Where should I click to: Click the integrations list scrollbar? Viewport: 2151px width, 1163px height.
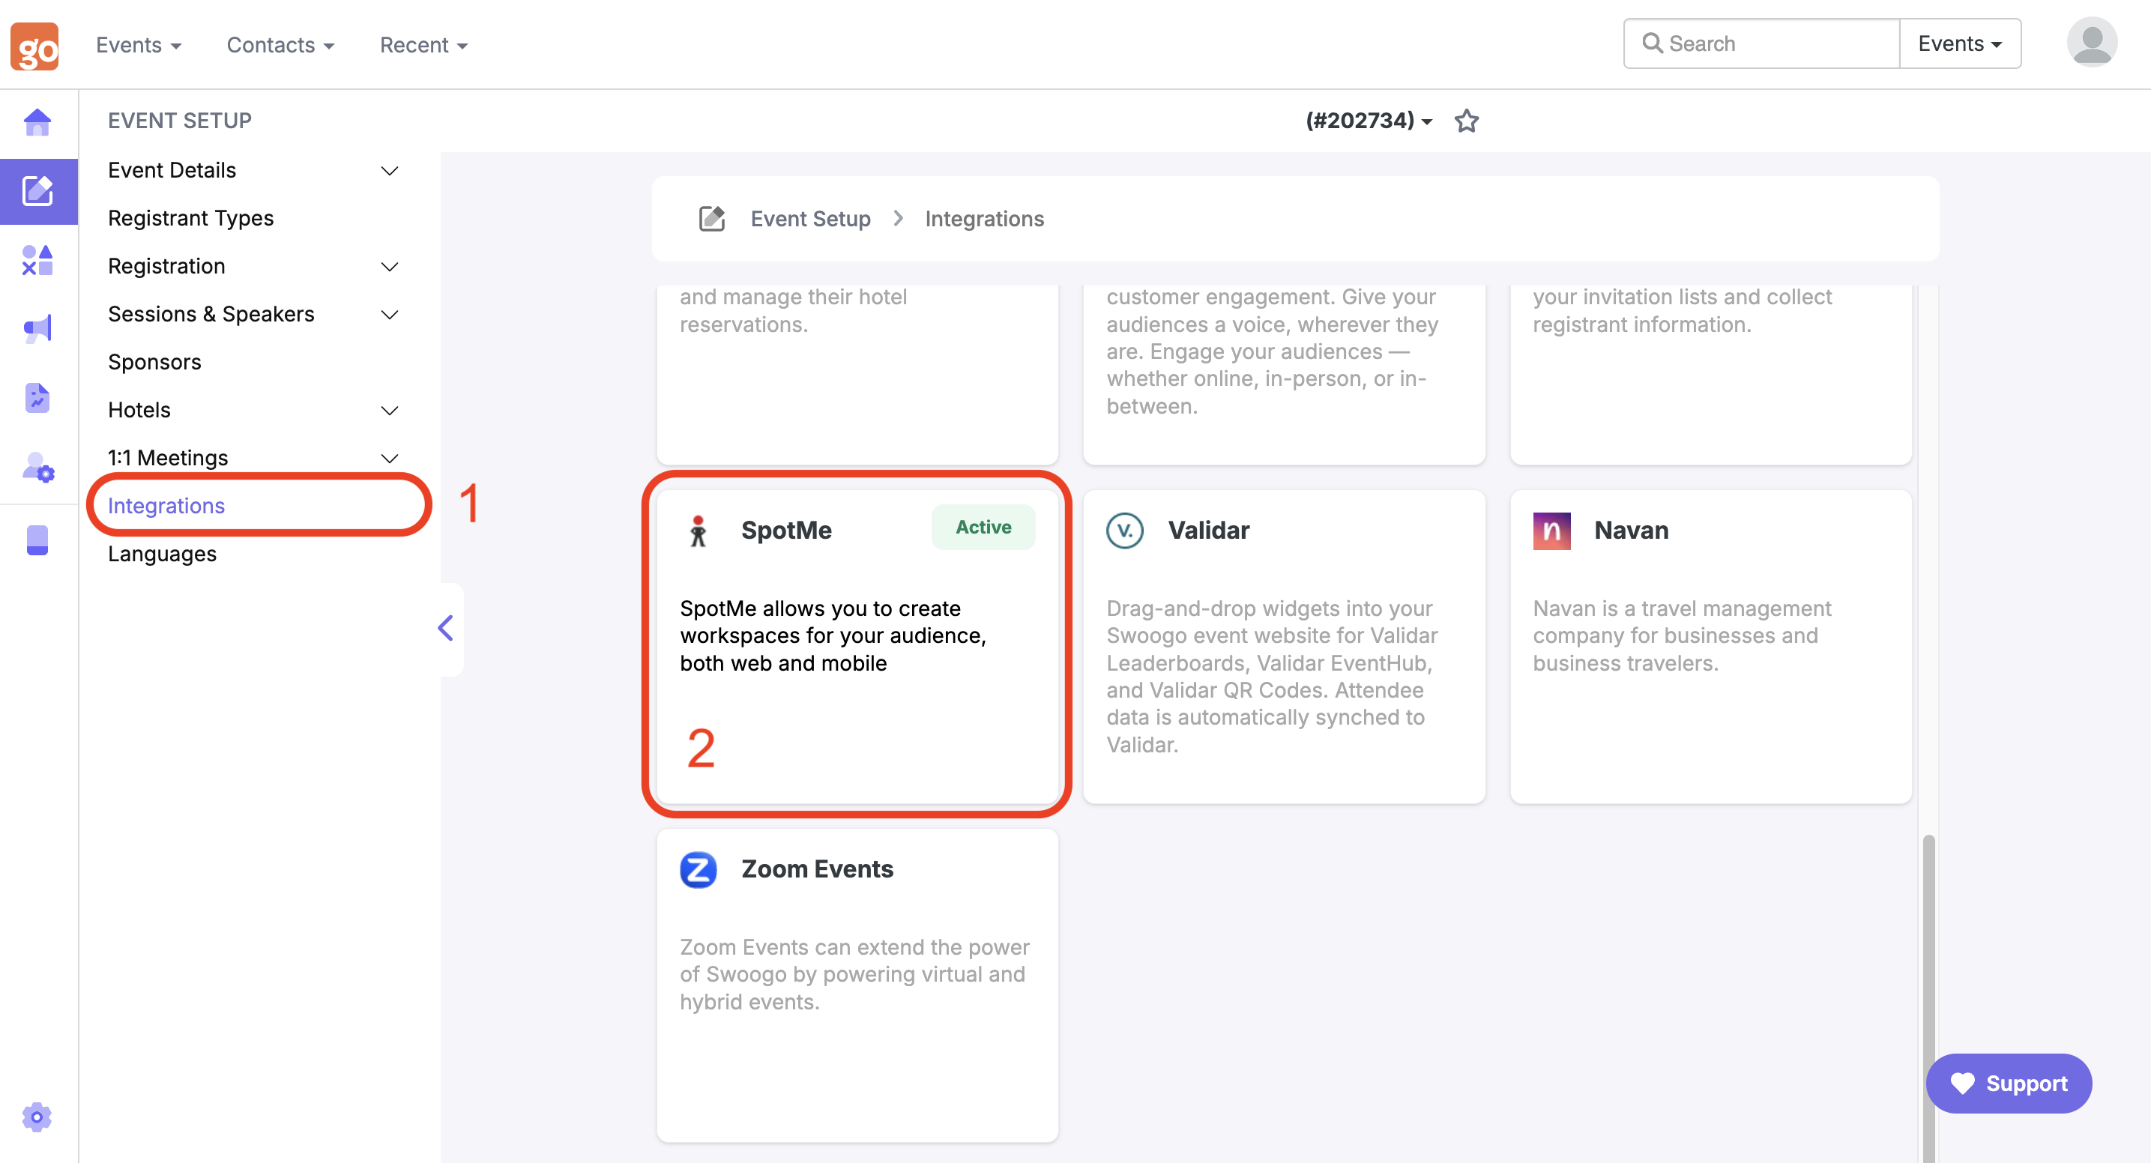click(1928, 997)
